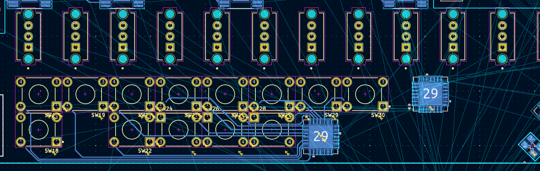
Task: Select pad 3 of the SW30 switch
Action: click(x=383, y=82)
